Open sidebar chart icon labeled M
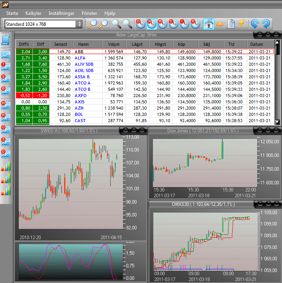Image resolution: width=282 pixels, height=283 pixels. (x=6, y=106)
